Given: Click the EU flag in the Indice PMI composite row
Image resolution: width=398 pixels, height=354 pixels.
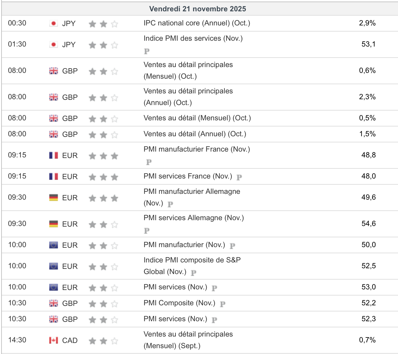Looking at the screenshot, I should tap(54, 266).
